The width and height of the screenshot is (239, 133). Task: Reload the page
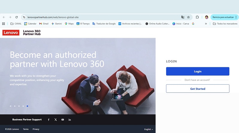pyautogui.click(x=16, y=17)
